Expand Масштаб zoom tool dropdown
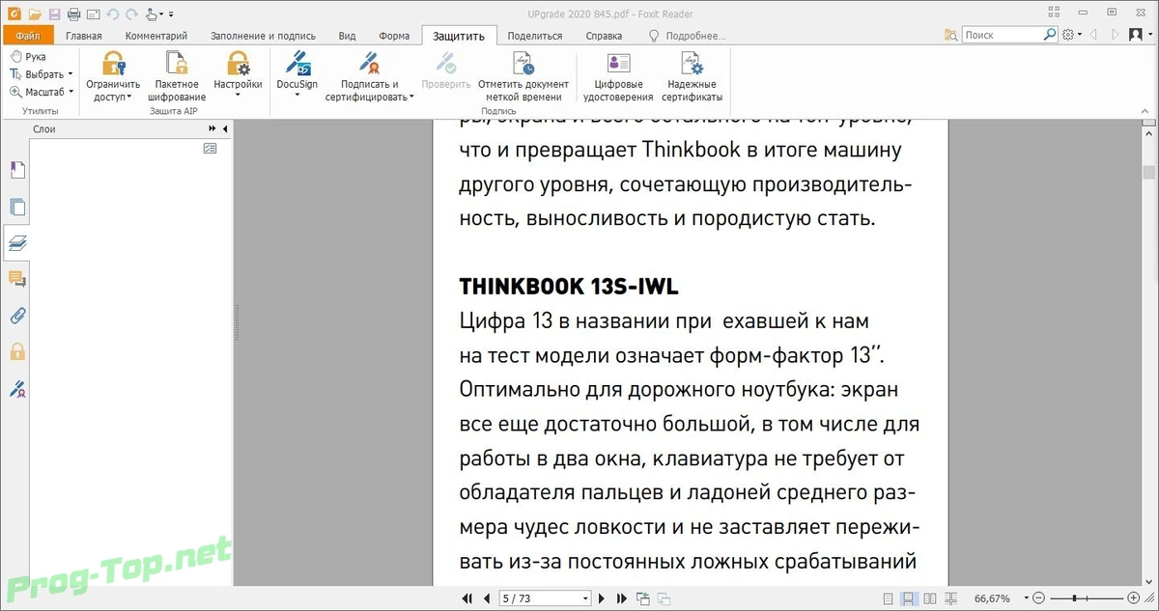 click(x=71, y=92)
